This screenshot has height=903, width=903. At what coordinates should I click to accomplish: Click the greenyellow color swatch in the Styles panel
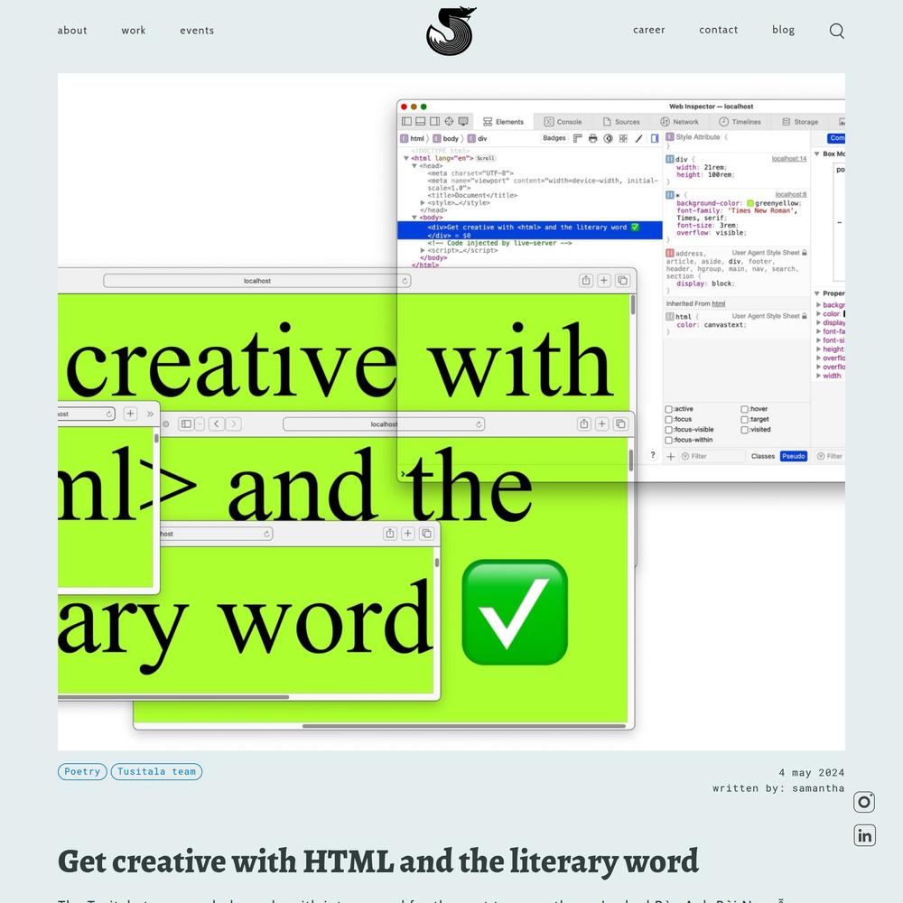[749, 203]
